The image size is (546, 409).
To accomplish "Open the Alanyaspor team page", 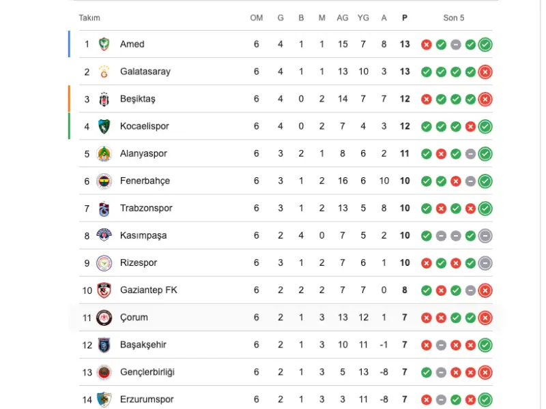I will [x=143, y=153].
